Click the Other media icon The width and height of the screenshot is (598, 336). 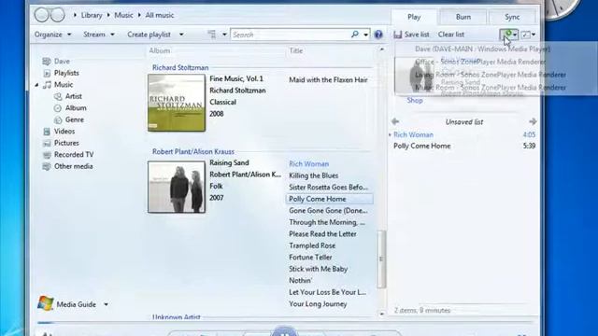click(47, 166)
